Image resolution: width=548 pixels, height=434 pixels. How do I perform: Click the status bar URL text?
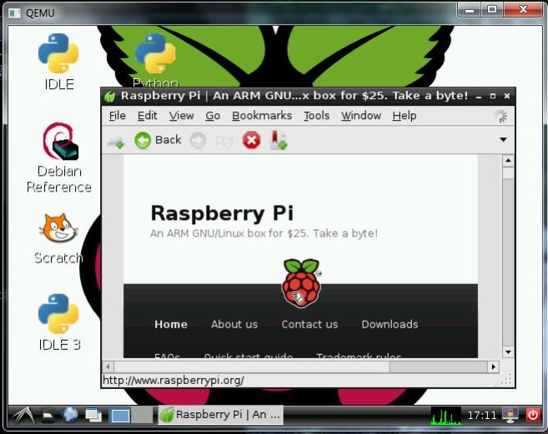tap(173, 380)
